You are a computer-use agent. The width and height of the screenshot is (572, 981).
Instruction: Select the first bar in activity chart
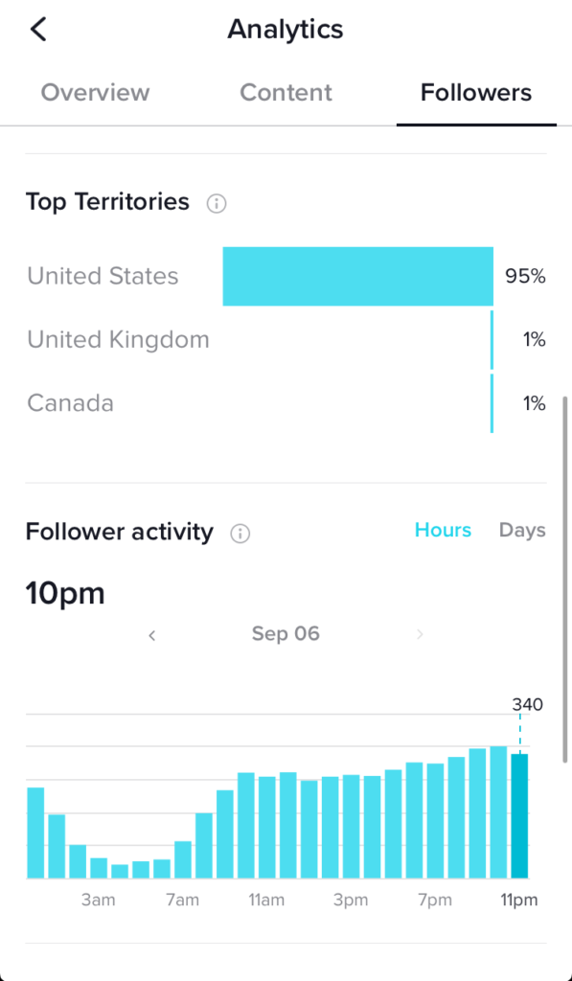tap(35, 833)
